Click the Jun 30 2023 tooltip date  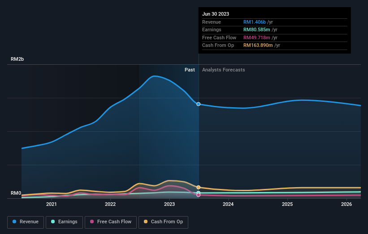pyautogui.click(x=216, y=14)
